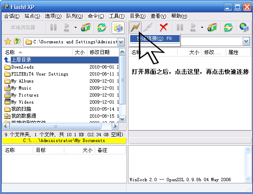Click the local list scroll-up arrow
The width and height of the screenshot is (253, 194).
tap(122, 52)
